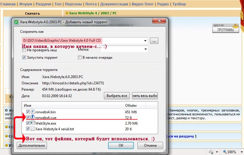The width and height of the screenshot is (244, 155).
Task: Open 'Раздачи' in the site menu
Action: pyautogui.click(x=43, y=4)
